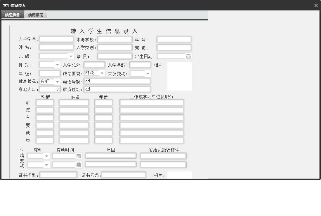Expand first 学籍变动 变动 dropdown
This screenshot has height=216, width=321.
coord(46,156)
